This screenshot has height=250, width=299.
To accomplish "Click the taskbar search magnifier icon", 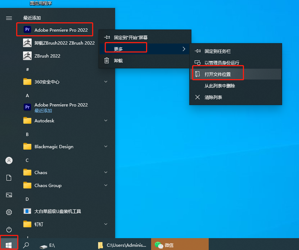I will click(x=26, y=245).
